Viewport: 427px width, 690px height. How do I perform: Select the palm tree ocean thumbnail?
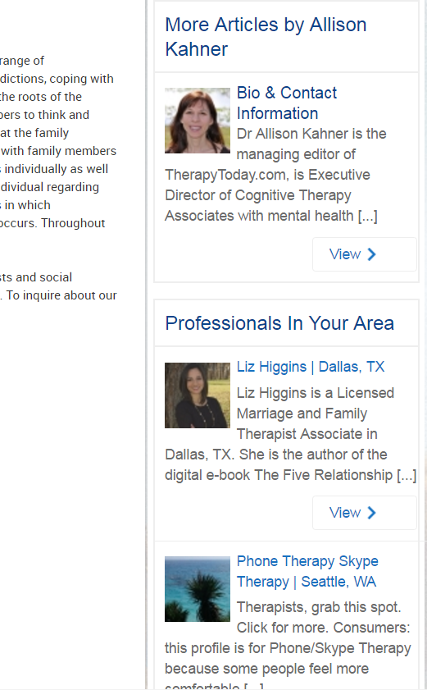[198, 589]
